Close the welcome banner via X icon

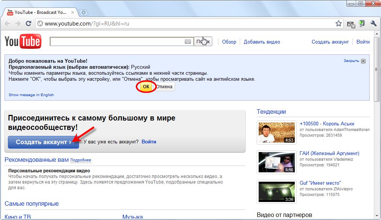pos(363,61)
